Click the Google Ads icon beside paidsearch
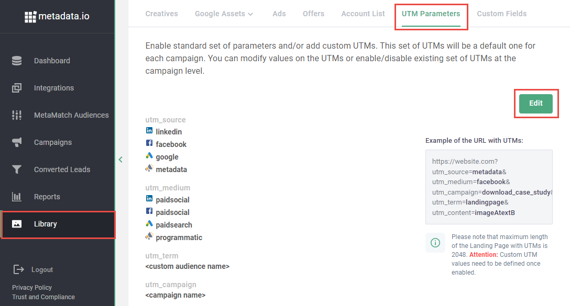 tap(149, 224)
